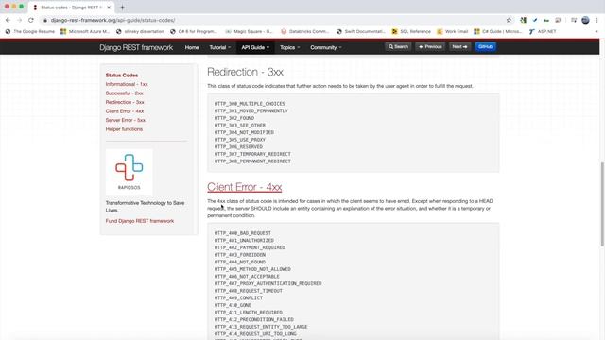Click the HTTP_307_TEMPORARY_REDIRECT code line

tap(252, 154)
